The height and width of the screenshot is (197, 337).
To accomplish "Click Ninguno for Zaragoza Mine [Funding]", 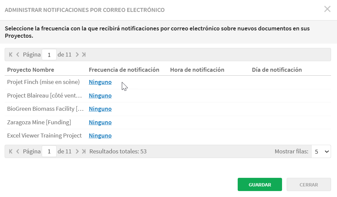I will coord(100,122).
